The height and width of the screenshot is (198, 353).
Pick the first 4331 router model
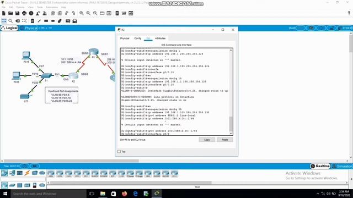click(x=51, y=173)
